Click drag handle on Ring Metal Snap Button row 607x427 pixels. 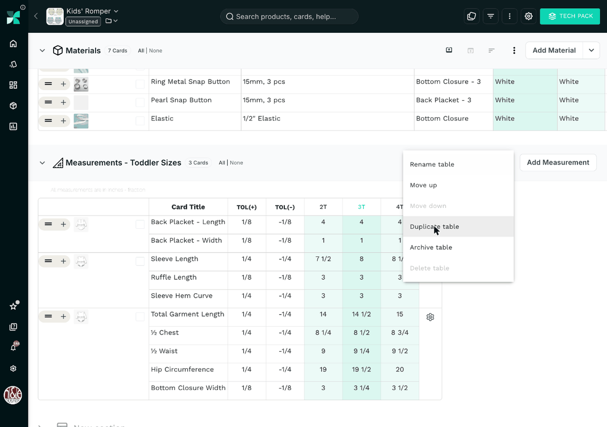(x=48, y=84)
